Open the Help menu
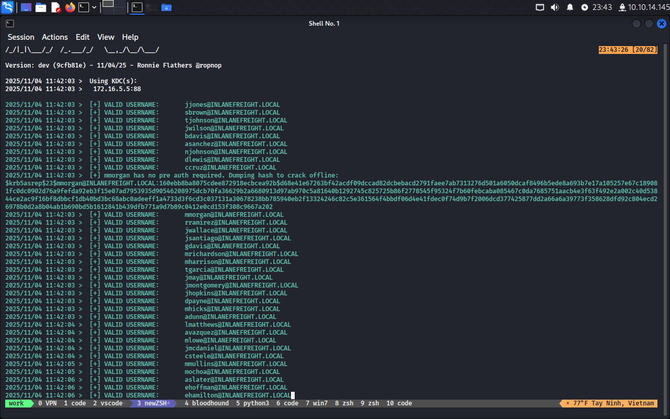The width and height of the screenshot is (670, 419). (130, 37)
